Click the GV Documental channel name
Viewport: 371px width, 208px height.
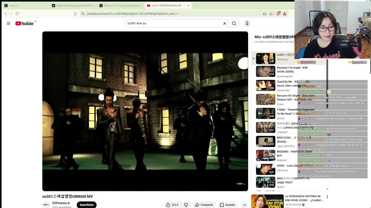coord(293,205)
